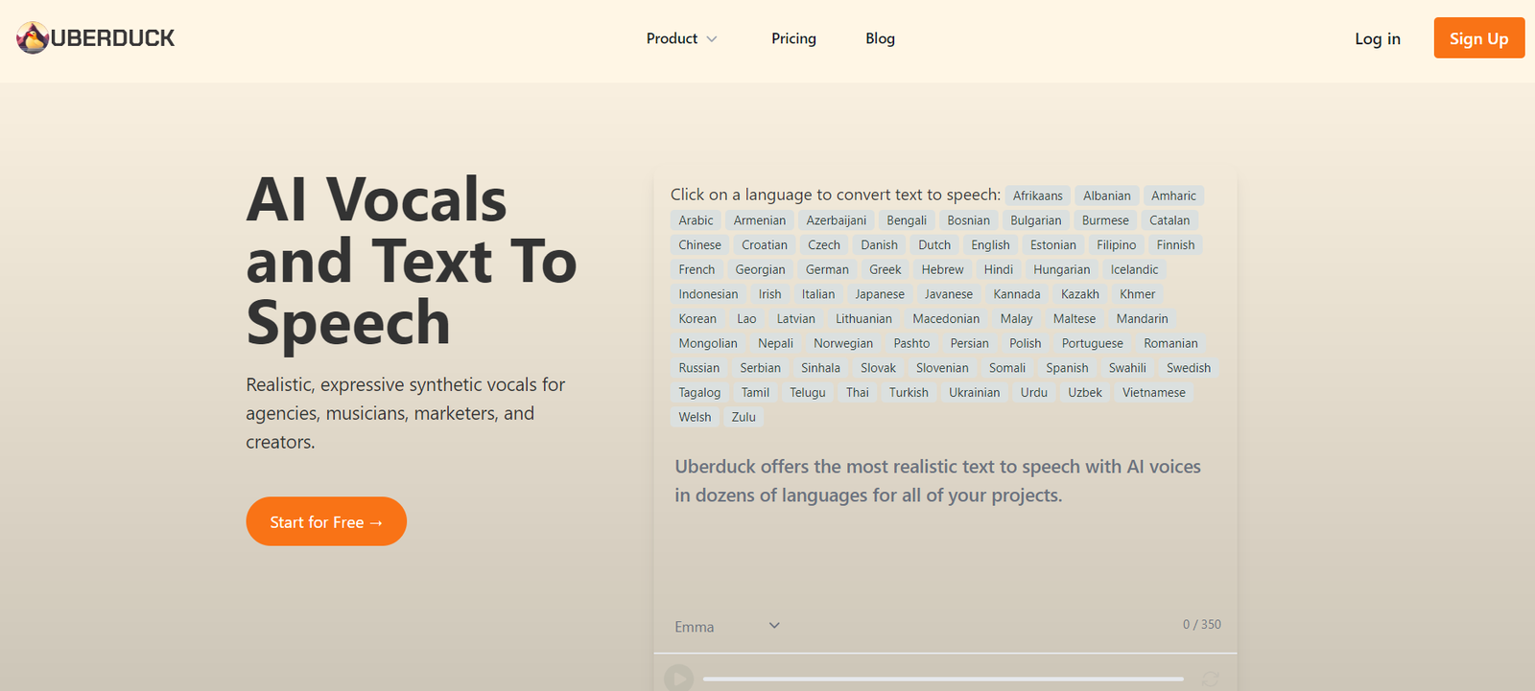
Task: Select the Spanish language tag
Action: click(x=1067, y=368)
